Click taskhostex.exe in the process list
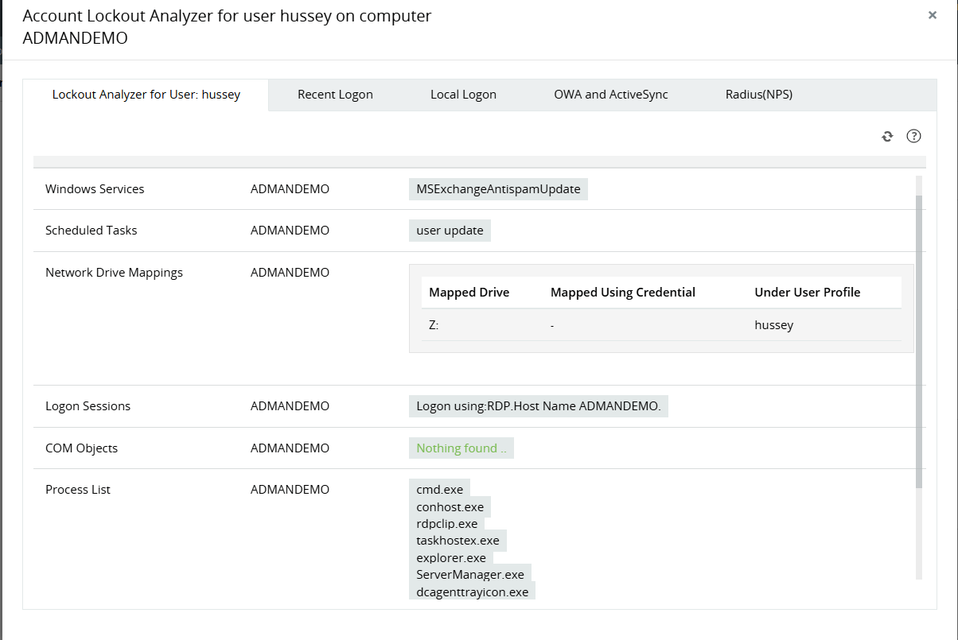This screenshot has width=958, height=640. click(x=458, y=540)
